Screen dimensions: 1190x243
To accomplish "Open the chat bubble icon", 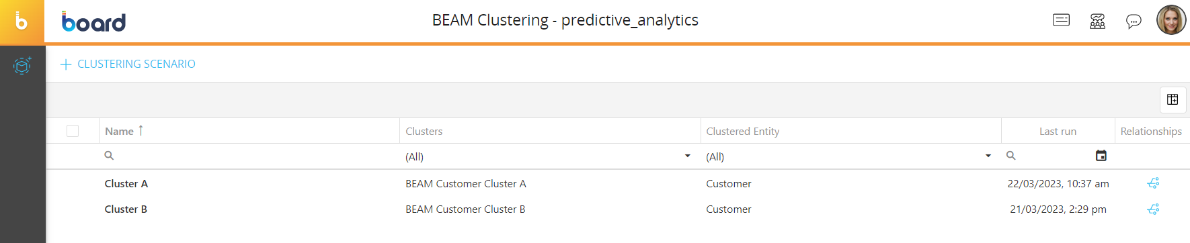I will 1134,21.
